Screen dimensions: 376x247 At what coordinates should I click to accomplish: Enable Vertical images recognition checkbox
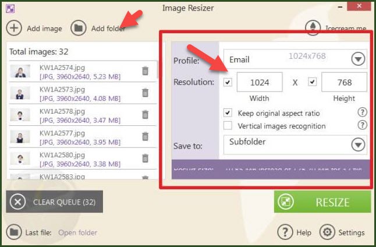tap(228, 126)
